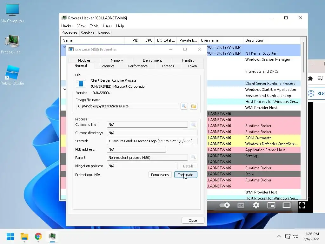Switch to the Memory tab in Properties
The image size is (325, 244).
[x=117, y=60]
